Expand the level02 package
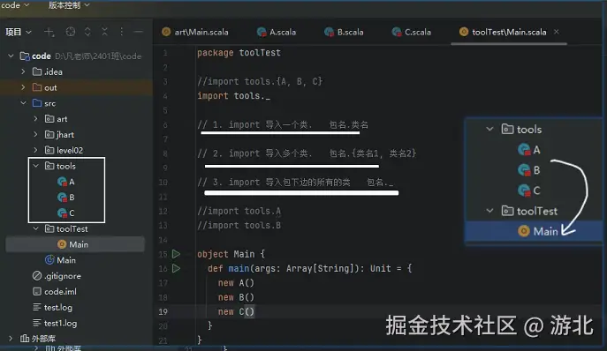607x351 pixels. click(35, 150)
